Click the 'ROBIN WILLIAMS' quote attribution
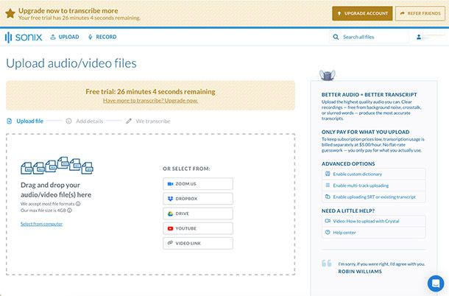 point(360,272)
